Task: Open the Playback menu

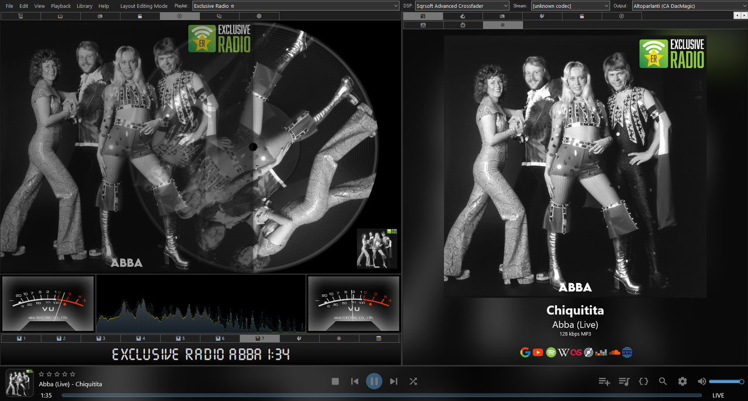Action: coord(61,6)
